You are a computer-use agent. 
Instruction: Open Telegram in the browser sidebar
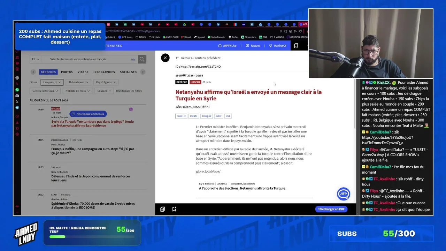coord(17,108)
